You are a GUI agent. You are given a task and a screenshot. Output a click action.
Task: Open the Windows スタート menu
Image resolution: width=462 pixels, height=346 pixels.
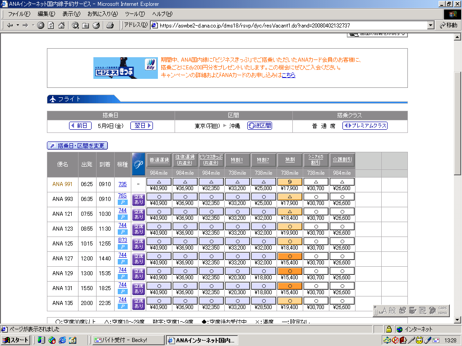point(16,340)
